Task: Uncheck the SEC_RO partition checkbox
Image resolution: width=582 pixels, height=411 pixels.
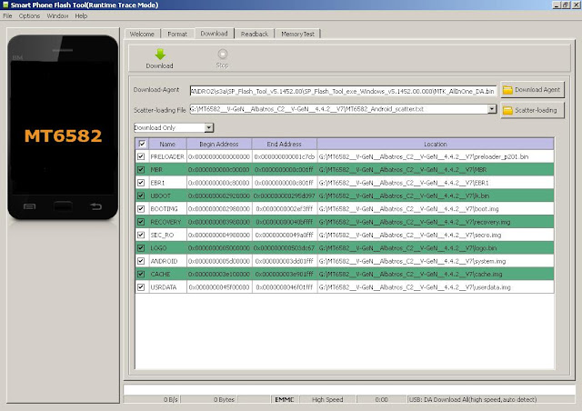Action: (x=141, y=235)
